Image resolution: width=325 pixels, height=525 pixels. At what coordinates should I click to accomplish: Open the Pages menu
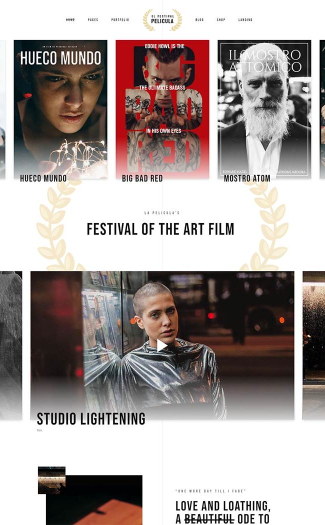(93, 20)
